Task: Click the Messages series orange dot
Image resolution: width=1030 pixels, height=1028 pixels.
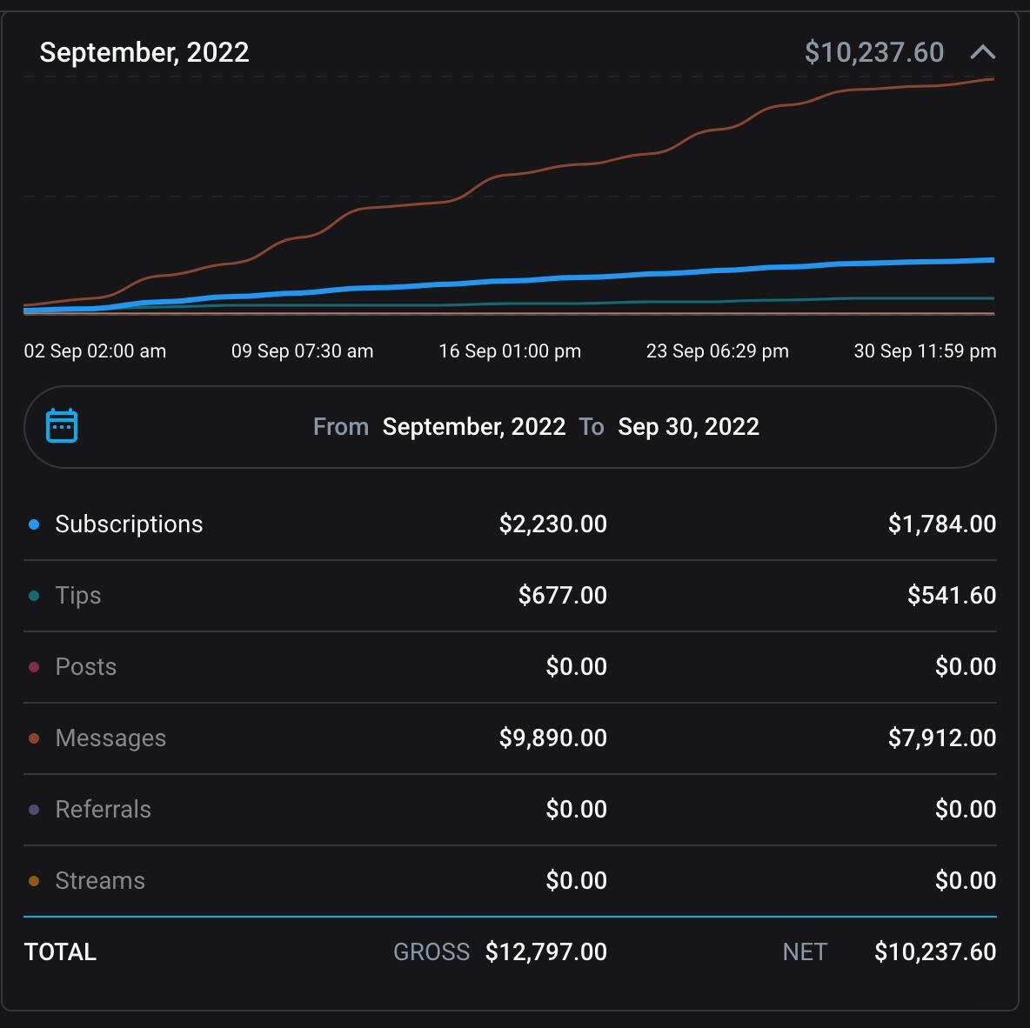Action: pos(34,738)
